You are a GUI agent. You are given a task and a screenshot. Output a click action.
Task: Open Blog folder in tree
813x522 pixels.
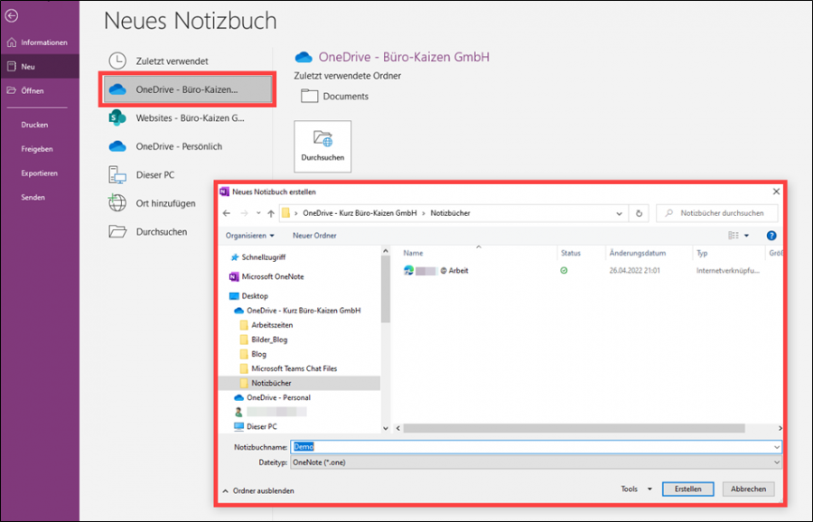pyautogui.click(x=253, y=354)
